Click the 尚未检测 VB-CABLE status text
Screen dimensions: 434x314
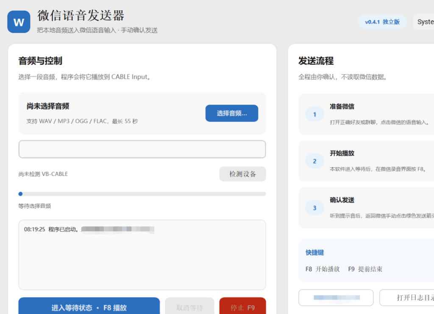coord(43,174)
